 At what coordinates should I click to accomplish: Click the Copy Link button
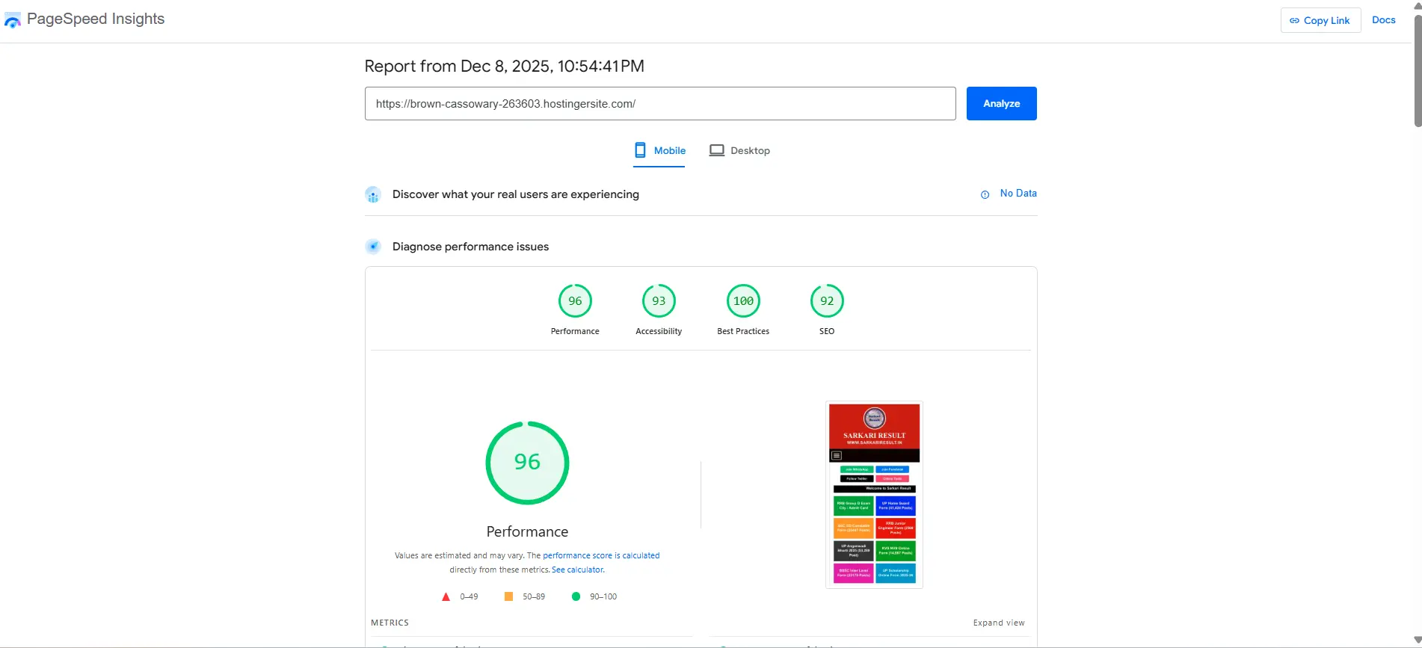[x=1320, y=20]
